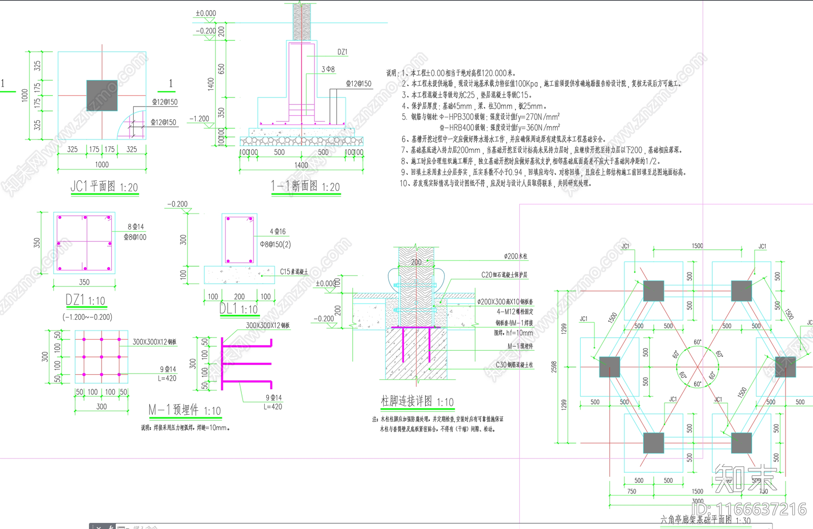Select the C15素混凝土 label
Viewport: 813px width, 529px height.
coord(294,272)
